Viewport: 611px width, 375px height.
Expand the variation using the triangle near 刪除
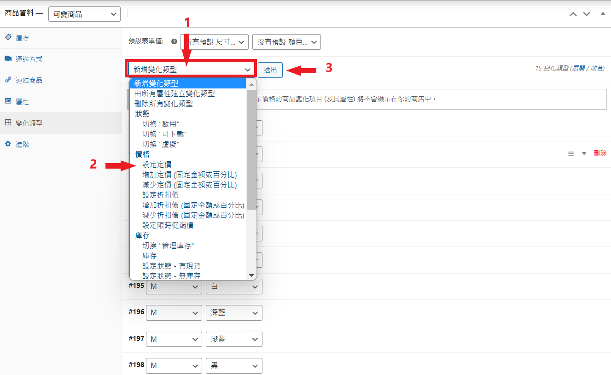[x=584, y=154]
